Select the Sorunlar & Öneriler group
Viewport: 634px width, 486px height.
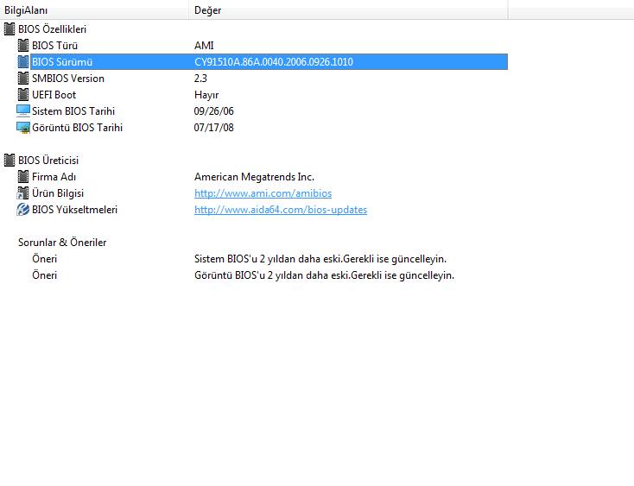[x=62, y=243]
